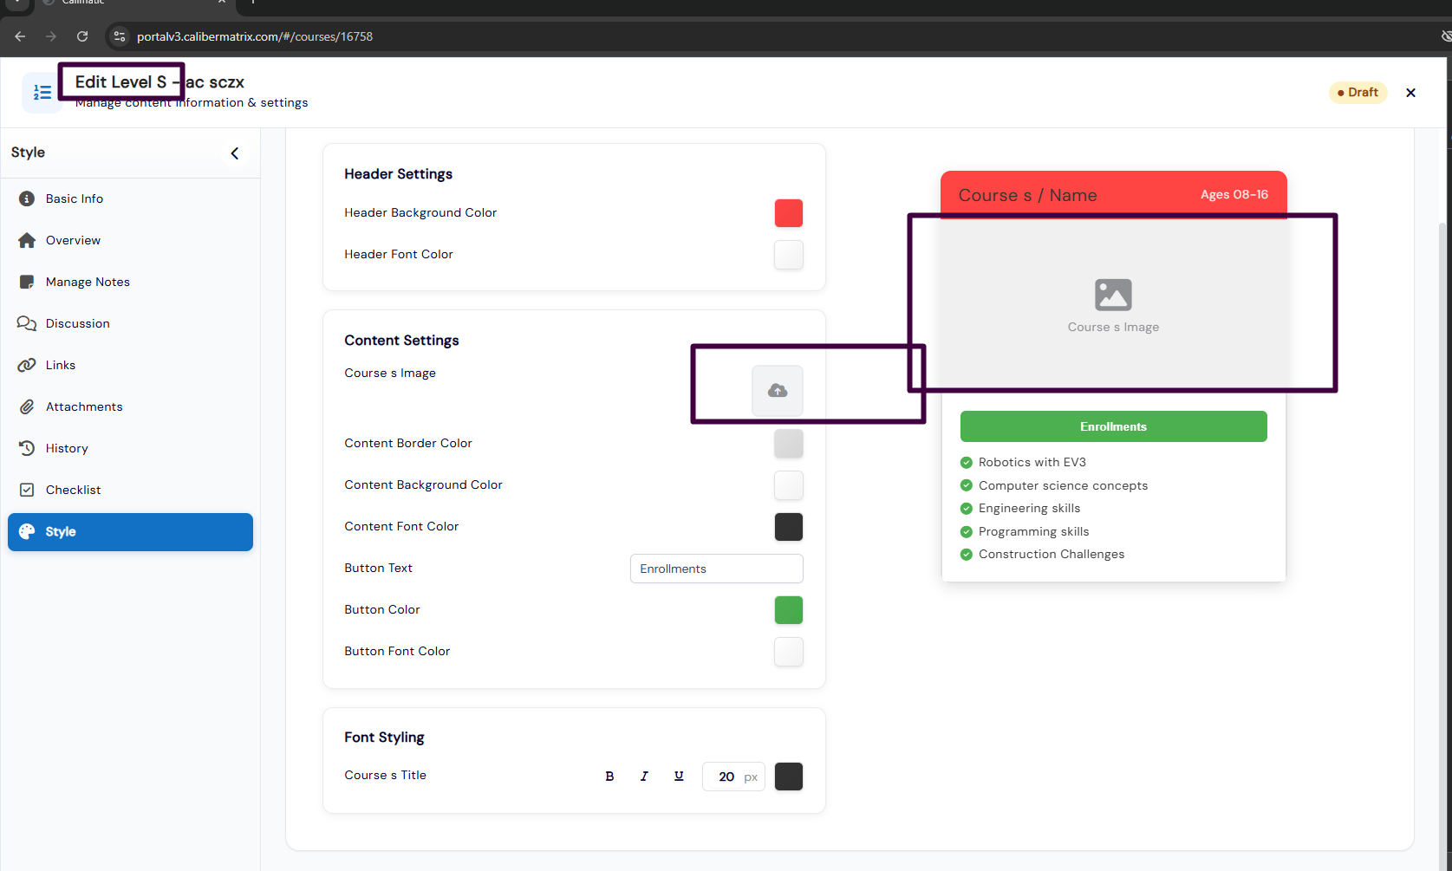Pick the Content Background Color swatch

(x=789, y=485)
